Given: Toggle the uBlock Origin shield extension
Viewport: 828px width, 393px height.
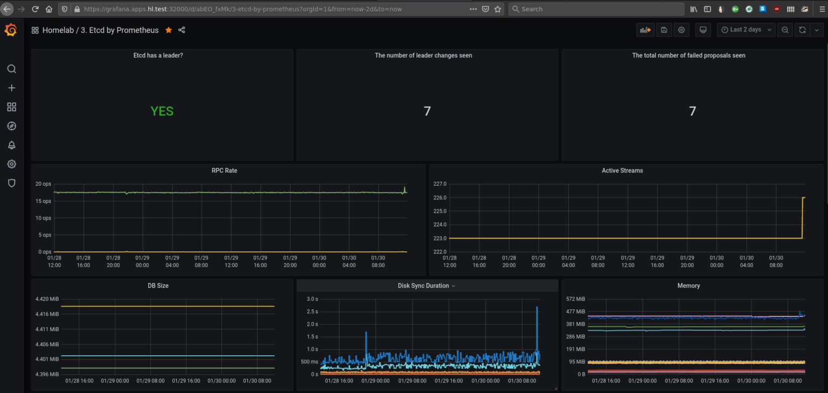Looking at the screenshot, I should (x=776, y=9).
